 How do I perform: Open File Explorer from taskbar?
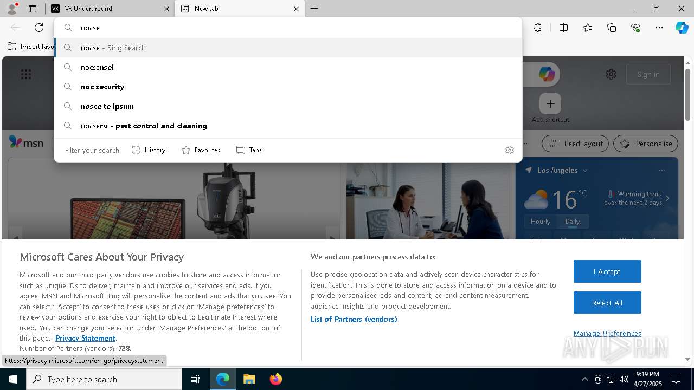[249, 379]
